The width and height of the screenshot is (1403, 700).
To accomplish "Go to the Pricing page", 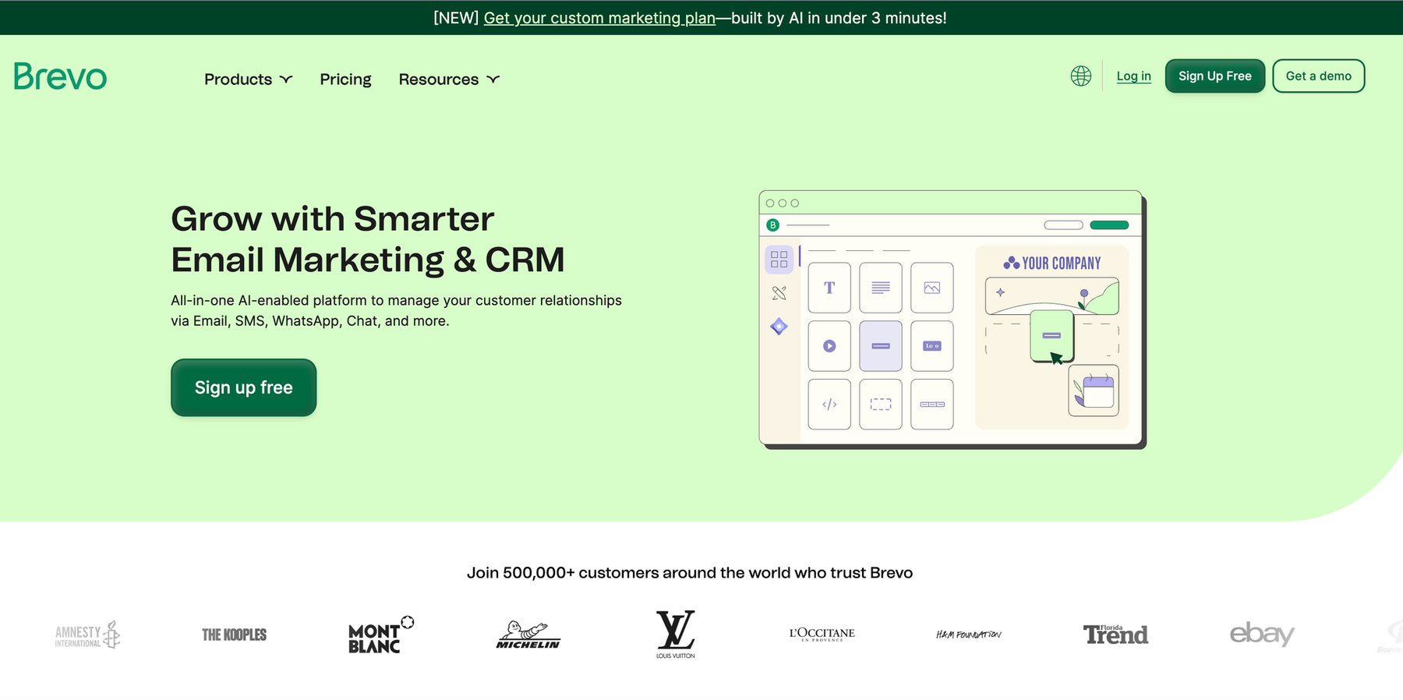I will tap(345, 80).
